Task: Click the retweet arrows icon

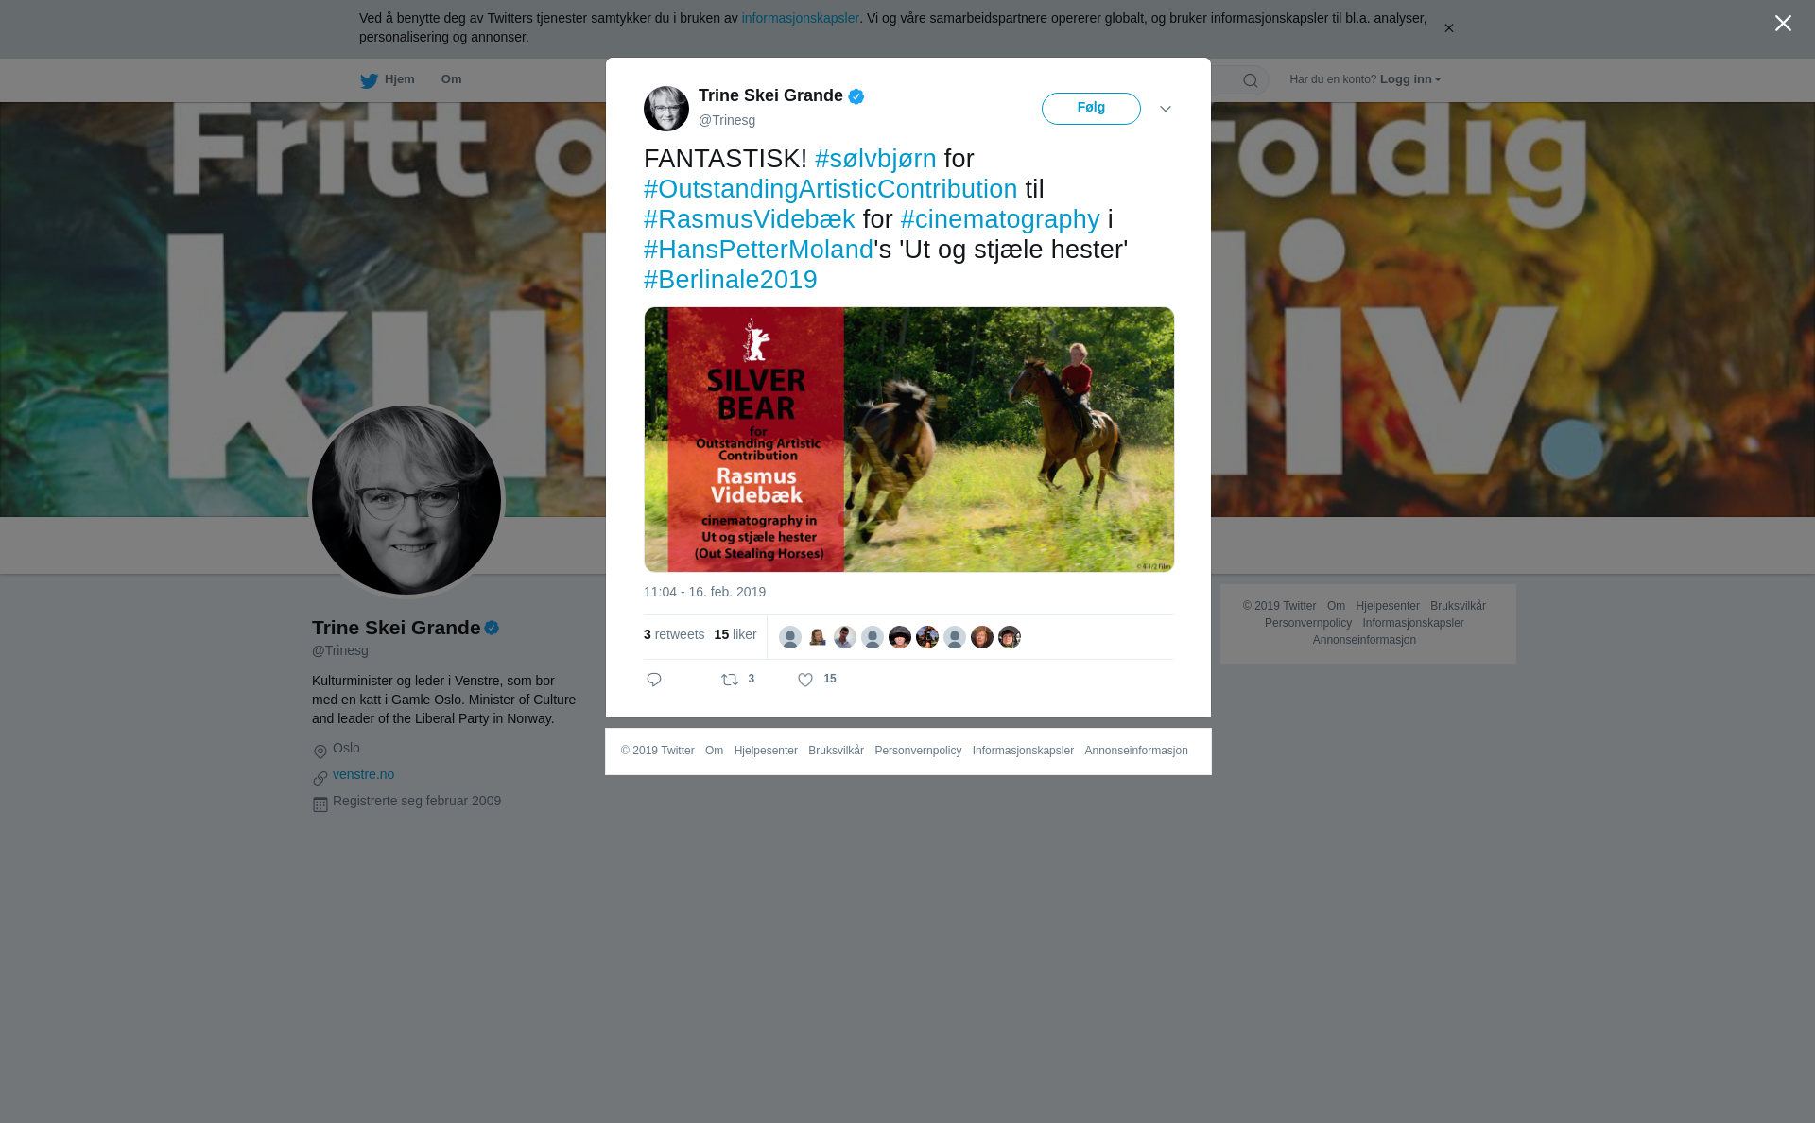Action: click(x=730, y=680)
